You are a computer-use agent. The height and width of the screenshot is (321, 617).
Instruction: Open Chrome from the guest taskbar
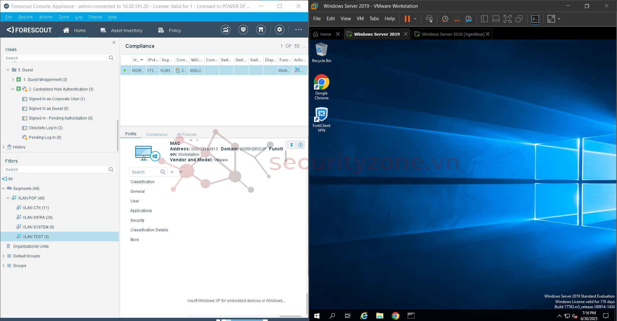point(396,316)
